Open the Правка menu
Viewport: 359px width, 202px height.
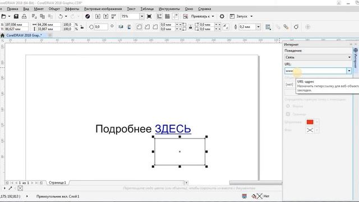click(12, 9)
